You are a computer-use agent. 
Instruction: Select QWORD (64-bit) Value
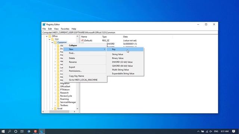click(125, 66)
